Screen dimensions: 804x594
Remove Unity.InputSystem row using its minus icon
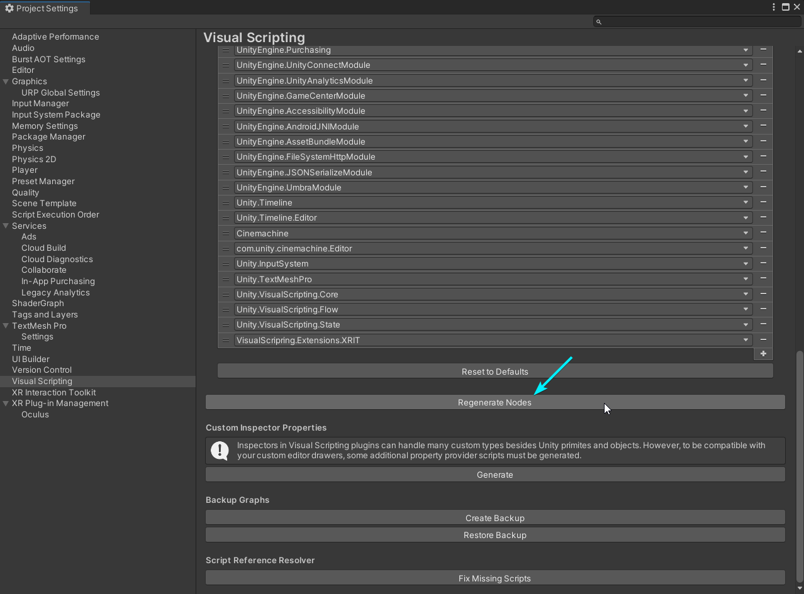pyautogui.click(x=763, y=263)
